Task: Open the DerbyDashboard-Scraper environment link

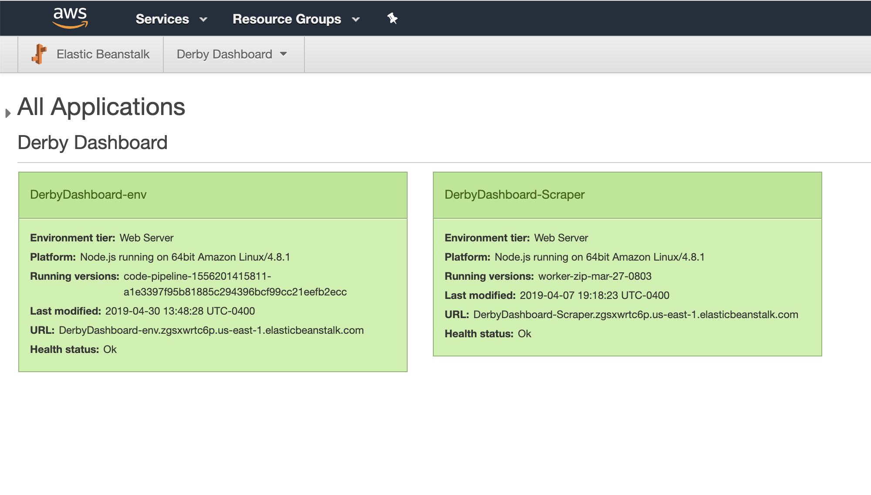Action: [514, 194]
